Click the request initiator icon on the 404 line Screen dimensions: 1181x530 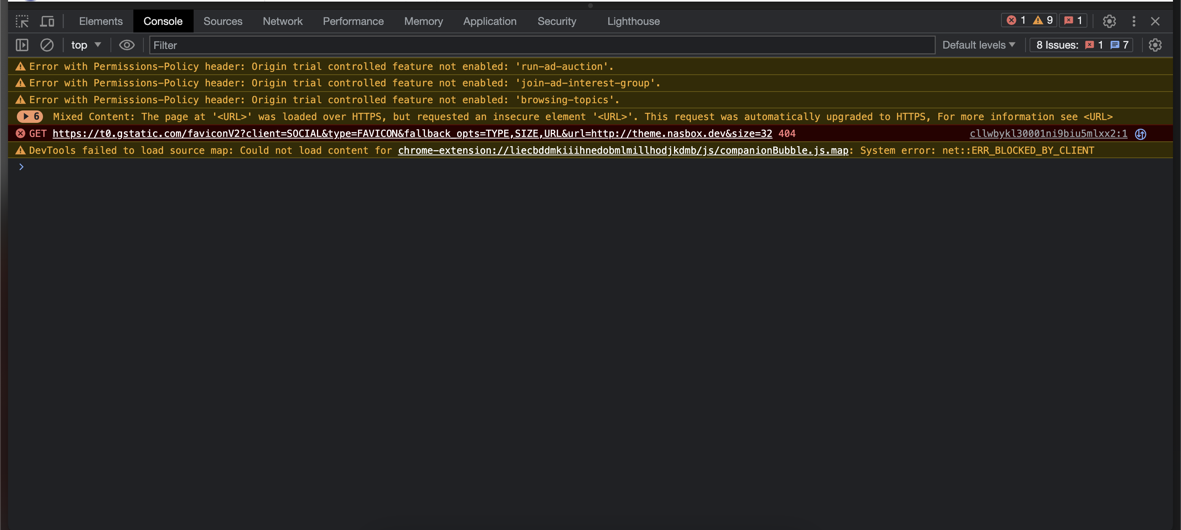click(1141, 134)
